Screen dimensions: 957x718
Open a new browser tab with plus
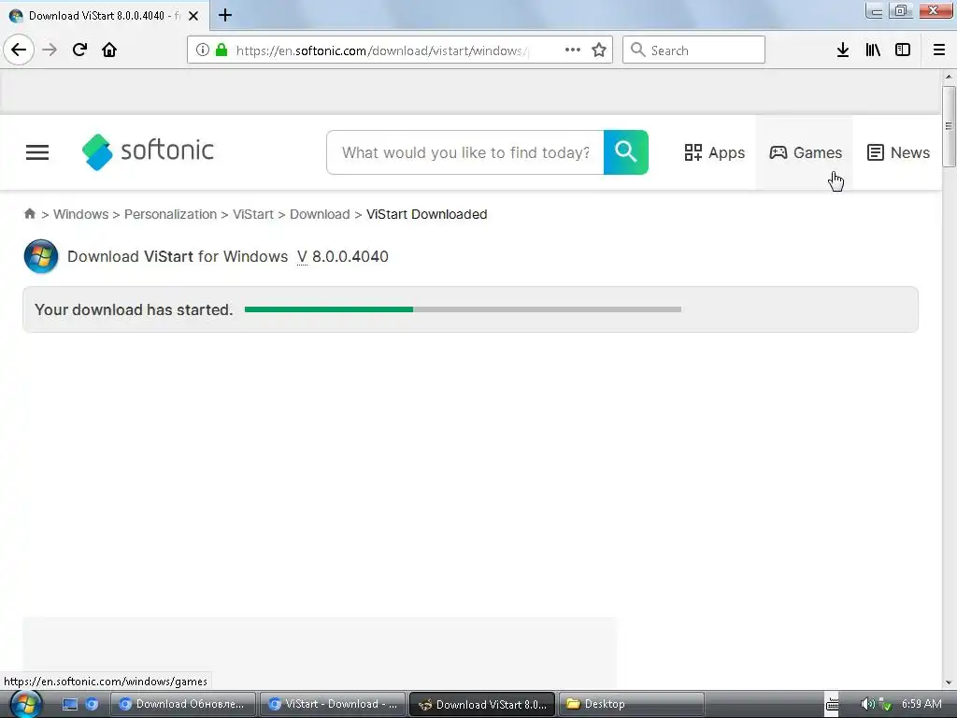pyautogui.click(x=225, y=15)
